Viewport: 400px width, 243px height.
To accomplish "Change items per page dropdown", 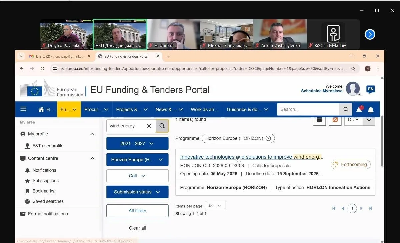I will 215,206.
